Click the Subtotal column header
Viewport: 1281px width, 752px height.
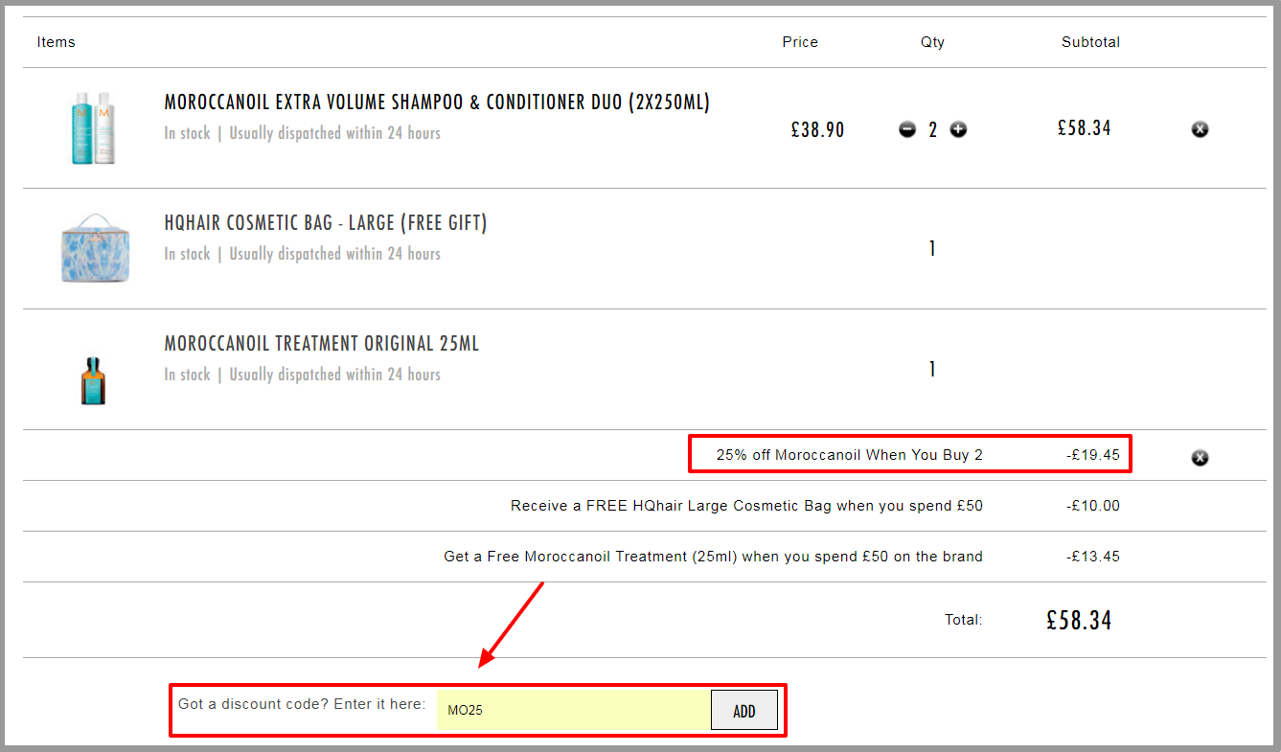point(1090,42)
